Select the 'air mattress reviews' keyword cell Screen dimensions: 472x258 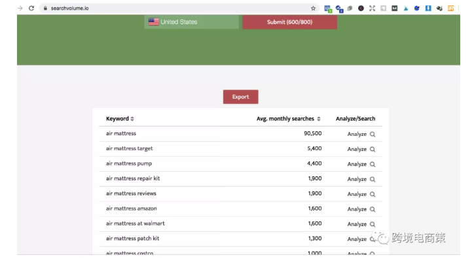pyautogui.click(x=131, y=193)
